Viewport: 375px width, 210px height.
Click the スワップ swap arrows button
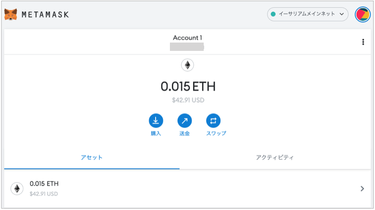point(213,121)
